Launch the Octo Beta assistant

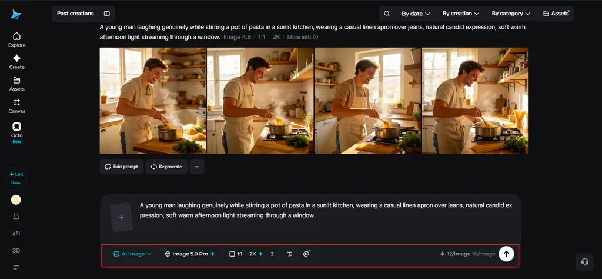pyautogui.click(x=16, y=132)
